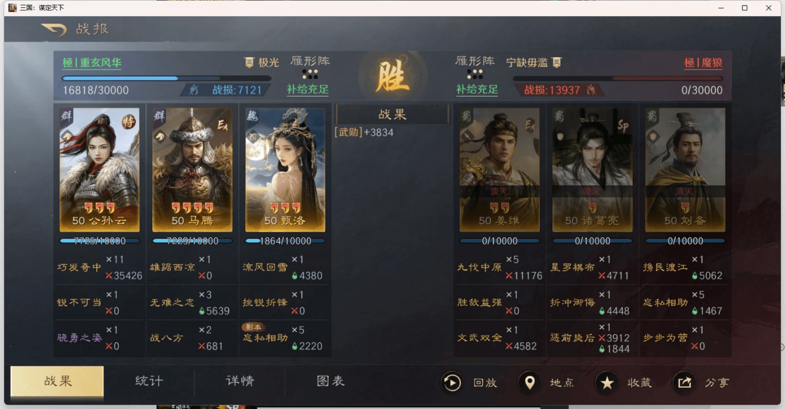The width and height of the screenshot is (785, 409).
Task: Switch to the 统计 tab
Action: tap(149, 381)
